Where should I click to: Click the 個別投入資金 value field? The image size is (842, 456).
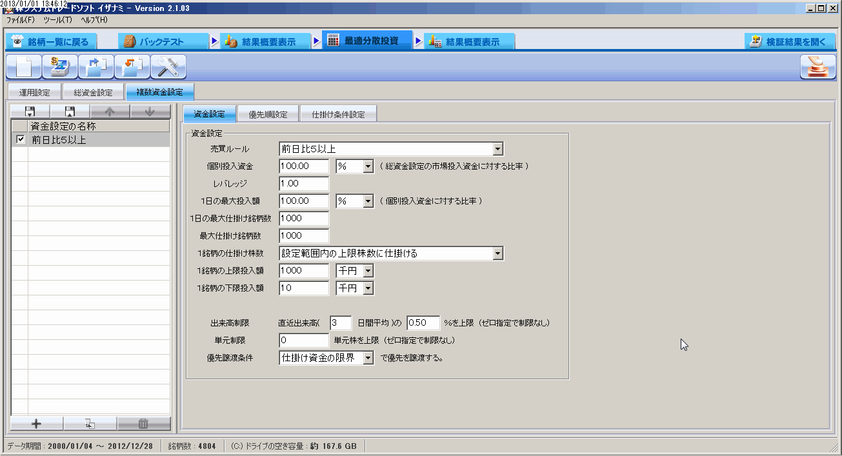[304, 166]
